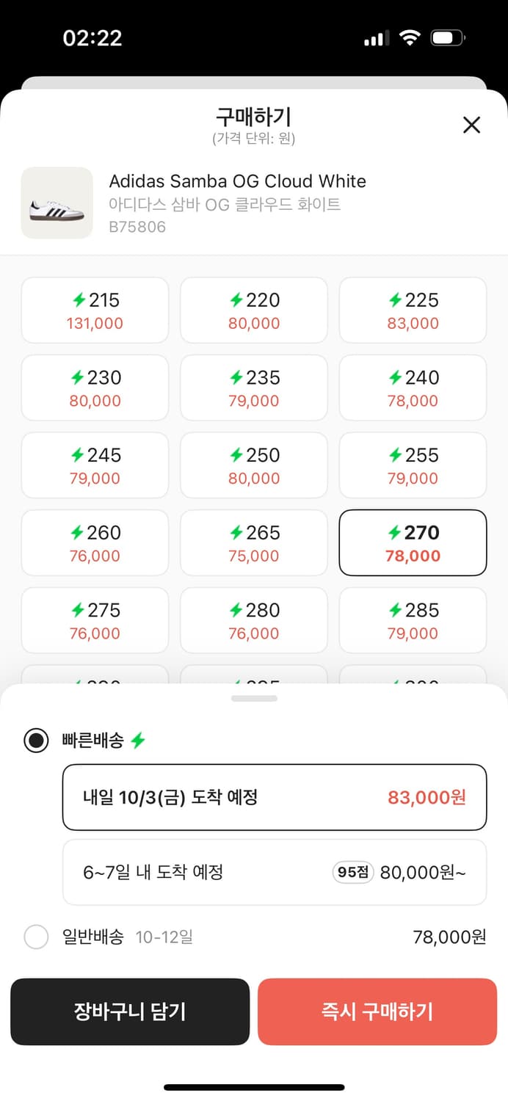Tap the cellular signal bars icon
Screen dimensions: 508x1101
tap(376, 39)
